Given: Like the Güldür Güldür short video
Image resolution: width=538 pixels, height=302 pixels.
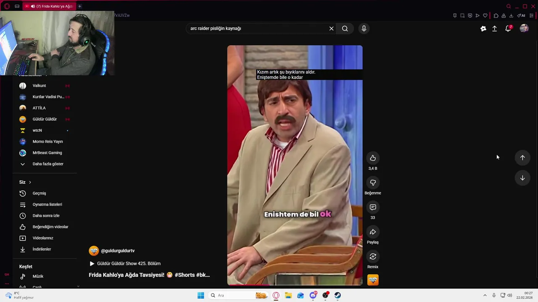Looking at the screenshot, I should click(373, 158).
